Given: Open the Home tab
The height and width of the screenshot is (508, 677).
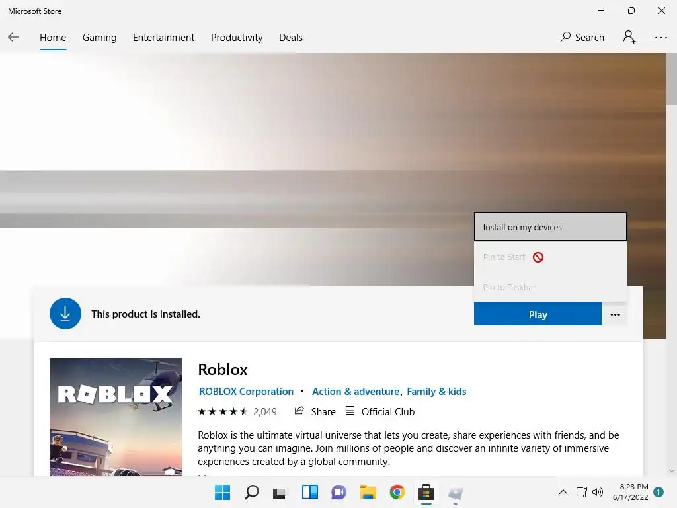Looking at the screenshot, I should (53, 38).
